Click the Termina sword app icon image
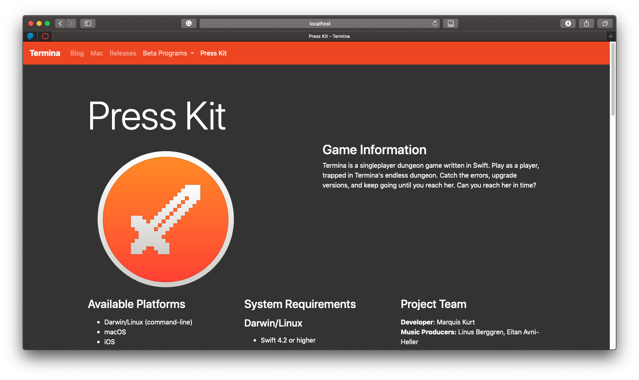639x380 pixels. [x=166, y=219]
